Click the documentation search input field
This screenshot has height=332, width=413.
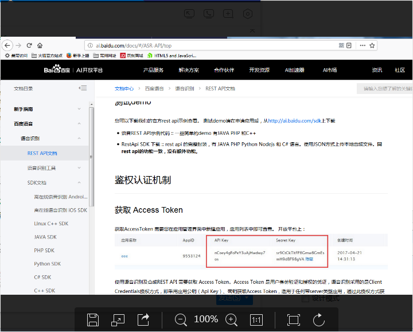(385, 88)
